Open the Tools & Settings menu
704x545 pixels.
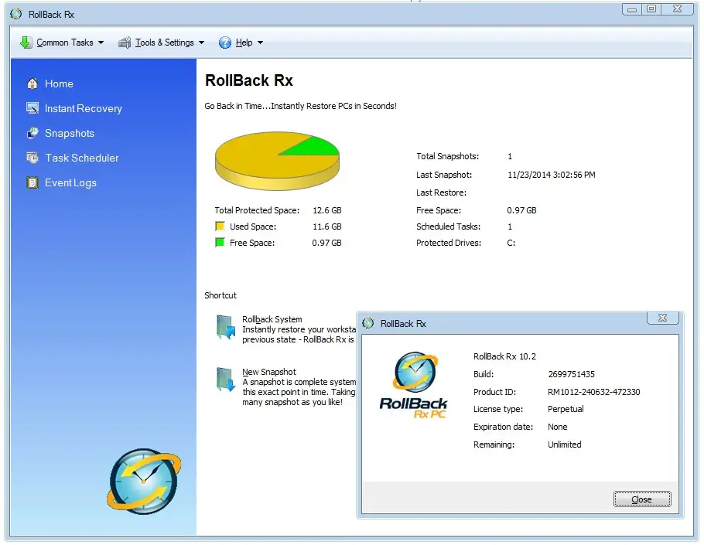[161, 43]
